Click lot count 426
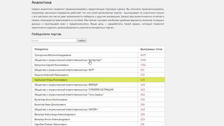The width and height of the screenshot is (224, 126). click(x=142, y=80)
